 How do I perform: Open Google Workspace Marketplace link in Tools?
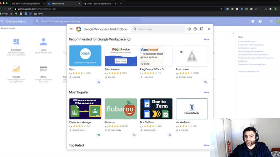click(250, 51)
